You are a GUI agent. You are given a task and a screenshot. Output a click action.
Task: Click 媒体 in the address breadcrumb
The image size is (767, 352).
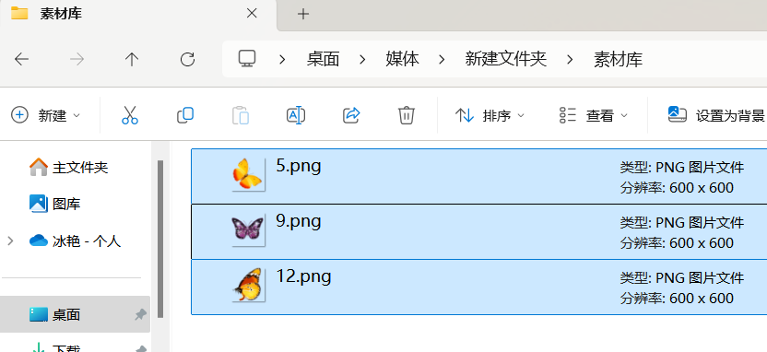tap(402, 60)
